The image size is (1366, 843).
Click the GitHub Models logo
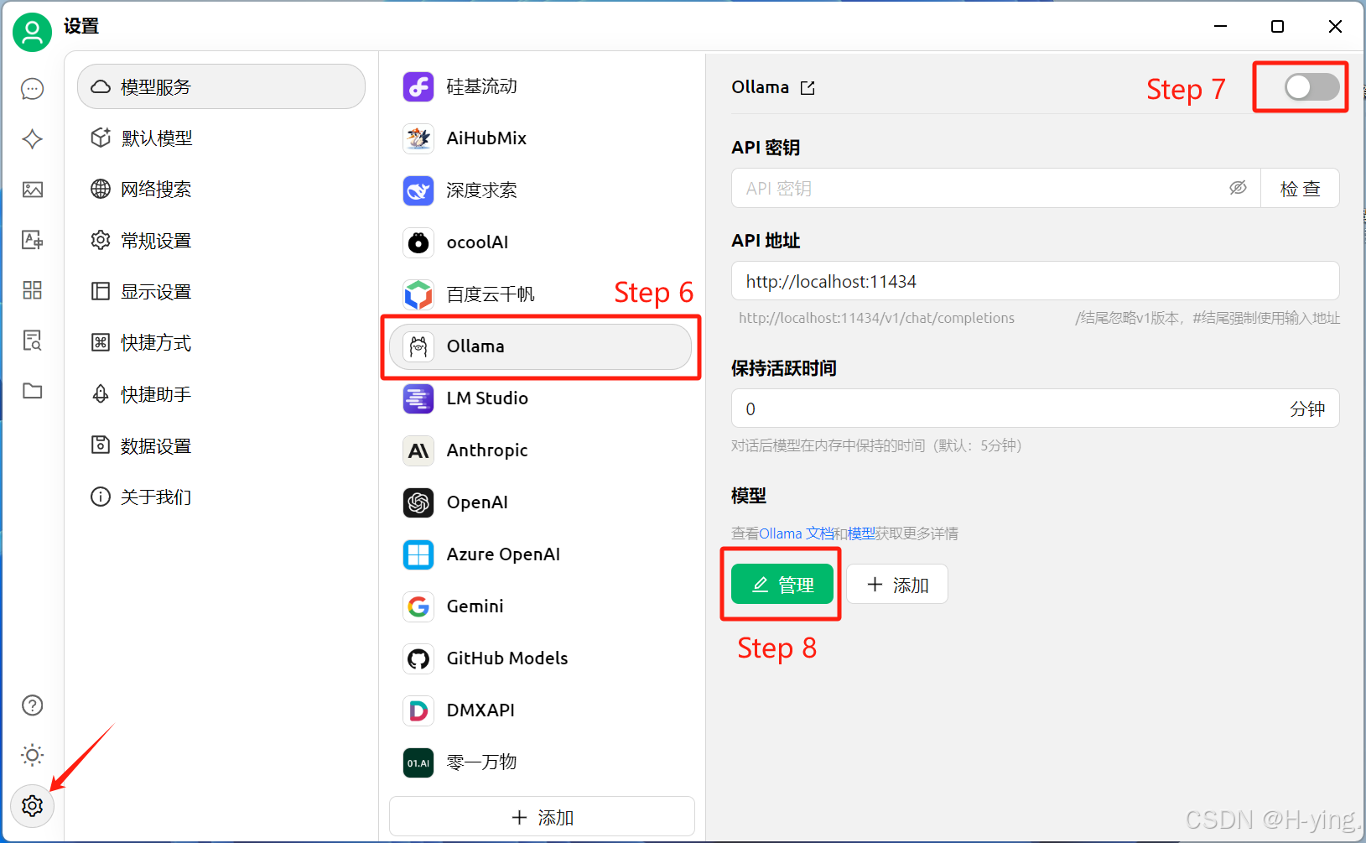click(x=418, y=658)
